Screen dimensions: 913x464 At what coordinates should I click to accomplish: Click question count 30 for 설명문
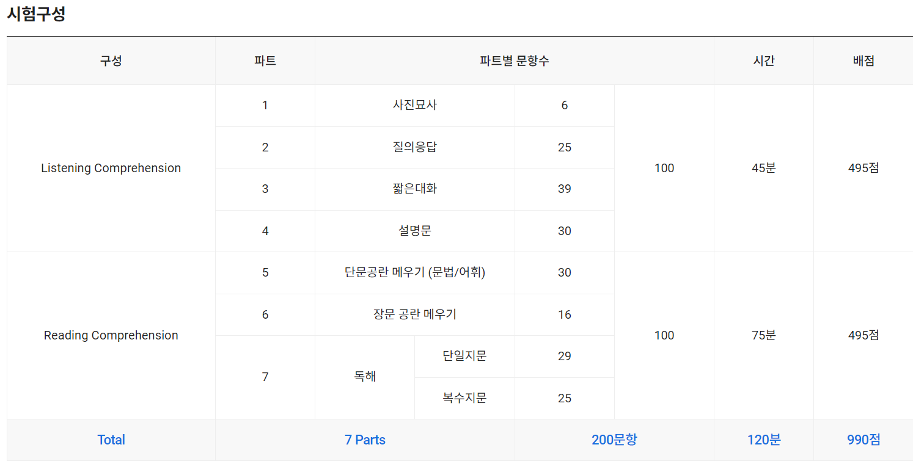coord(565,231)
